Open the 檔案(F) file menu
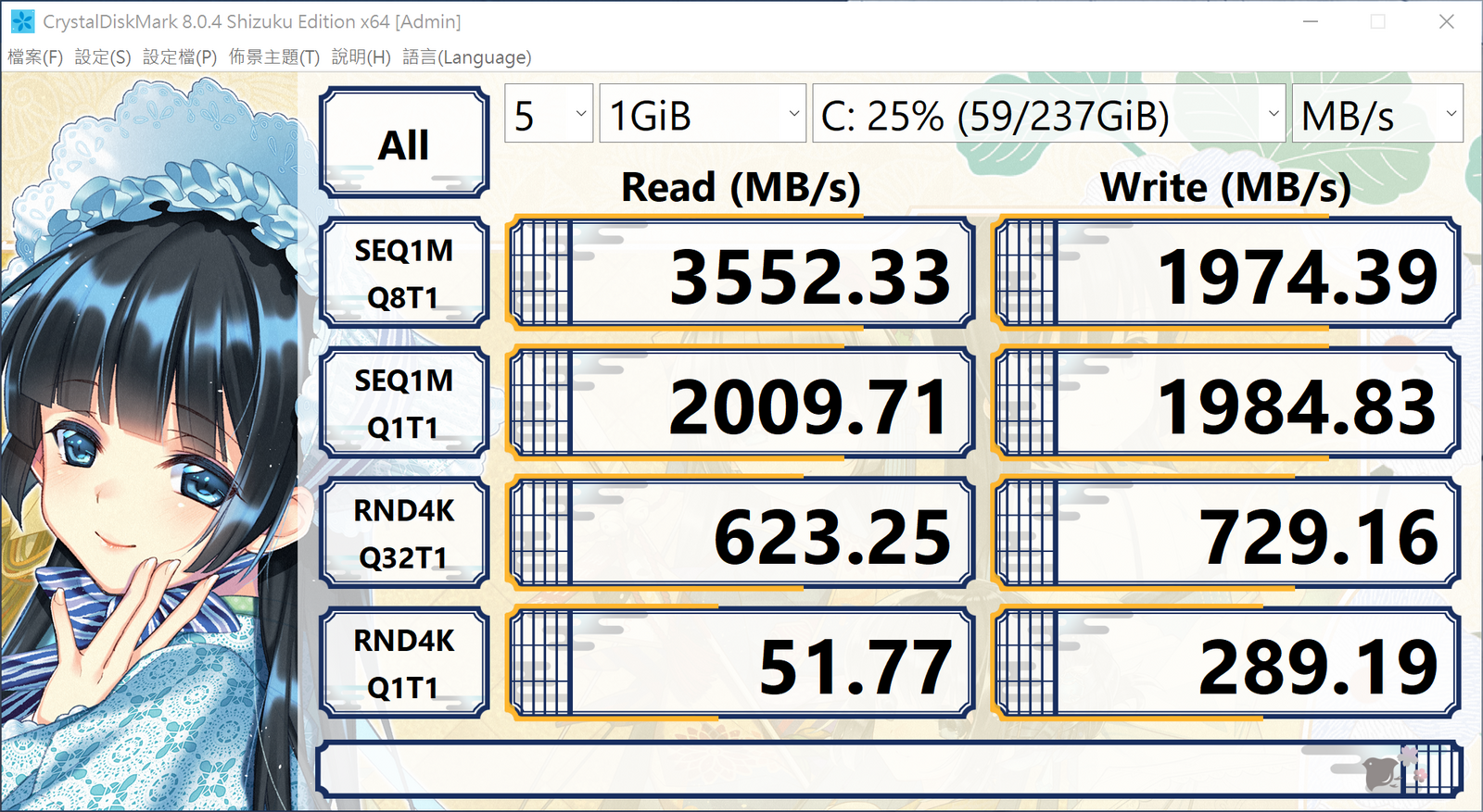This screenshot has height=812, width=1483. (x=35, y=57)
